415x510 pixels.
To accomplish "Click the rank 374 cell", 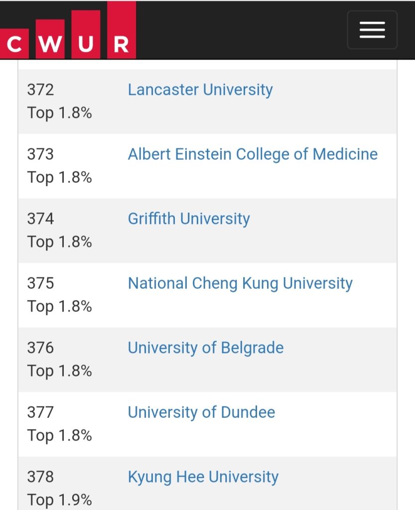I will pos(40,219).
